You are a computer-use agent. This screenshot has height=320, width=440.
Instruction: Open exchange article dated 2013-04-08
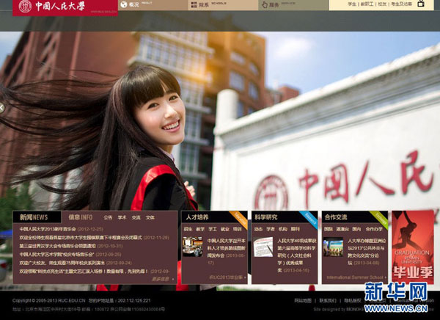tap(367, 252)
